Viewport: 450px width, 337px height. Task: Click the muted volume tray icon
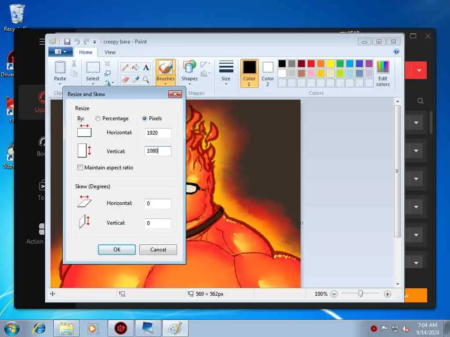point(406,329)
